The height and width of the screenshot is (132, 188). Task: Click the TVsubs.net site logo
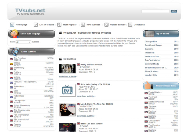pos(30,12)
